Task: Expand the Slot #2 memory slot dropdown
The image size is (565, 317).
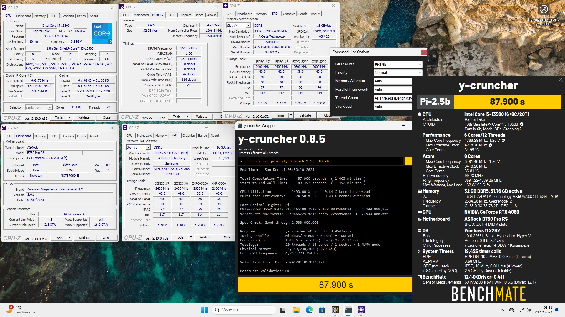Action: pyautogui.click(x=148, y=148)
